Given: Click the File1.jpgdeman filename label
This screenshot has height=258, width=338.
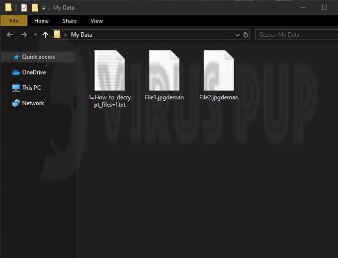Looking at the screenshot, I should click(164, 97).
